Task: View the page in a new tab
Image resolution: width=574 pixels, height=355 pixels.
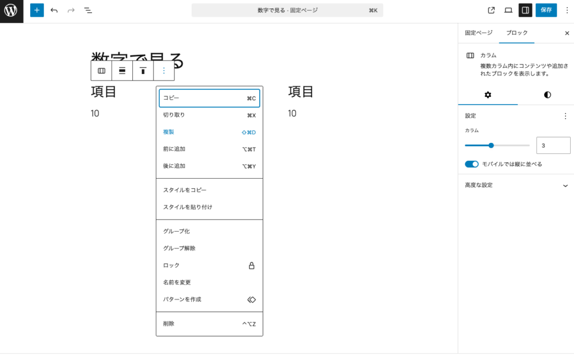Action: pos(490,10)
